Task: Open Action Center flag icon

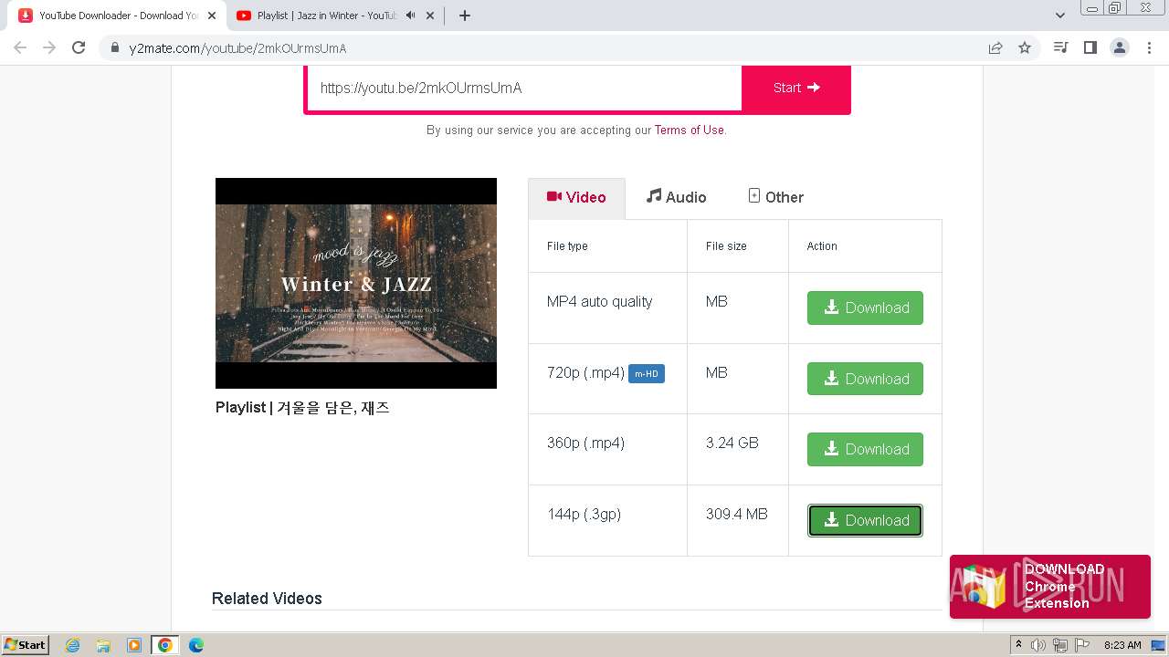Action: (x=1082, y=645)
